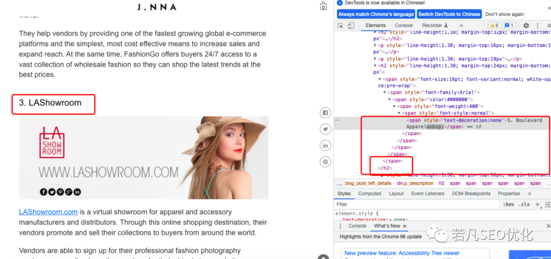This screenshot has height=259, width=551.
Task: Click the ellipsis beside the selected span node
Action: [x=337, y=120]
